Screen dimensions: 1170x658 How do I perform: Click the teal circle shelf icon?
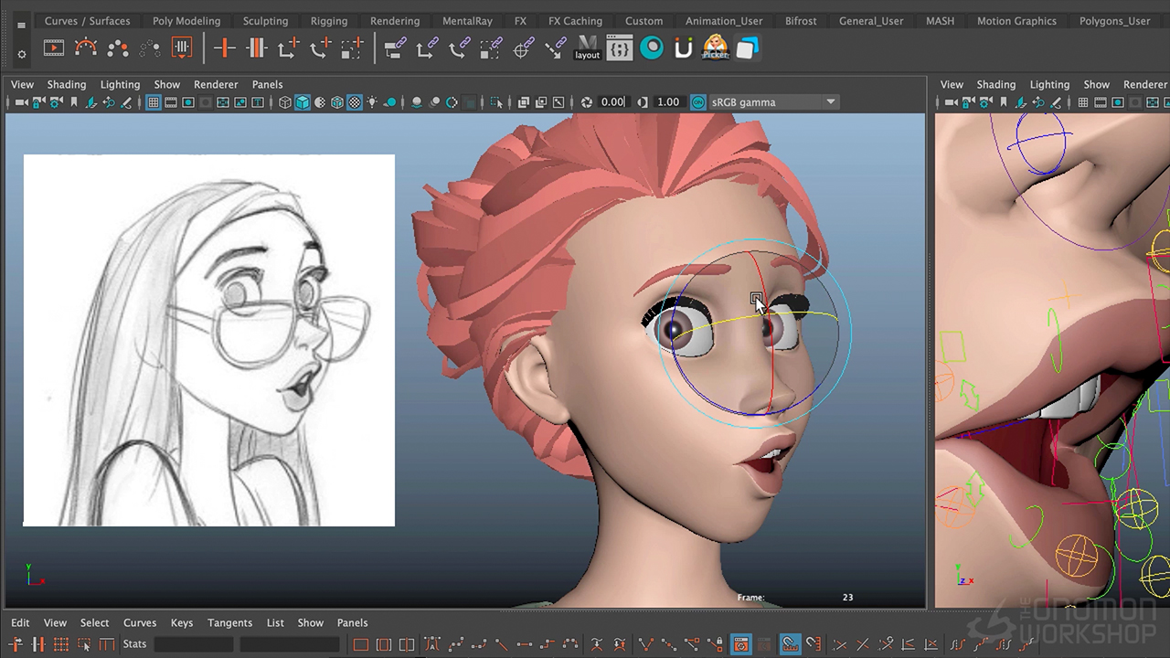[x=652, y=48]
